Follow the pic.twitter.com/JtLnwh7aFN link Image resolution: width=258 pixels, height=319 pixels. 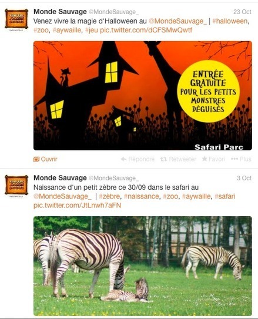78,205
